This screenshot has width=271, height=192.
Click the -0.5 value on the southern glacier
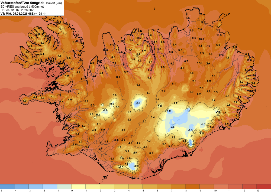121,167
